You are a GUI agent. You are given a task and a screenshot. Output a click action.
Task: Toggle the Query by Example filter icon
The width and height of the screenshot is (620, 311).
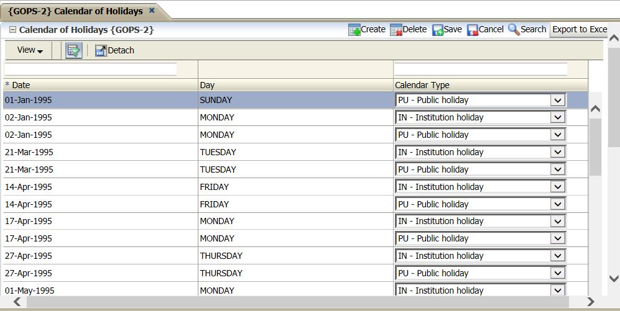tap(74, 51)
